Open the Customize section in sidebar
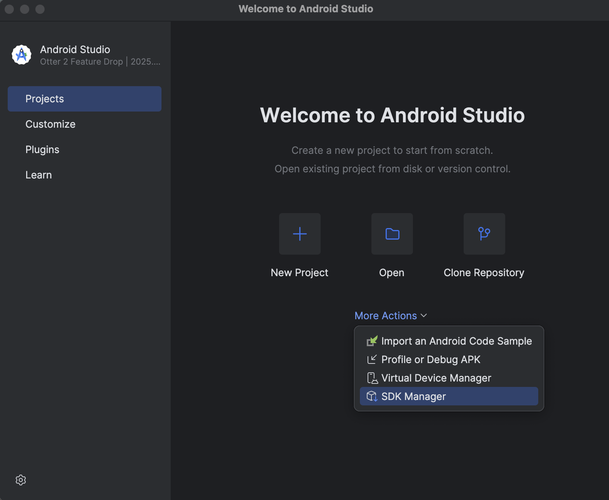 [50, 124]
